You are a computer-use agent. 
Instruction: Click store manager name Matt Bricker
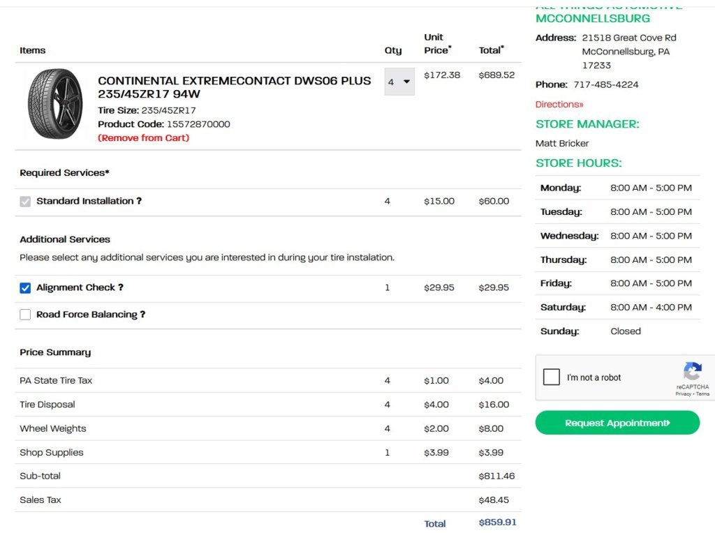click(x=562, y=144)
